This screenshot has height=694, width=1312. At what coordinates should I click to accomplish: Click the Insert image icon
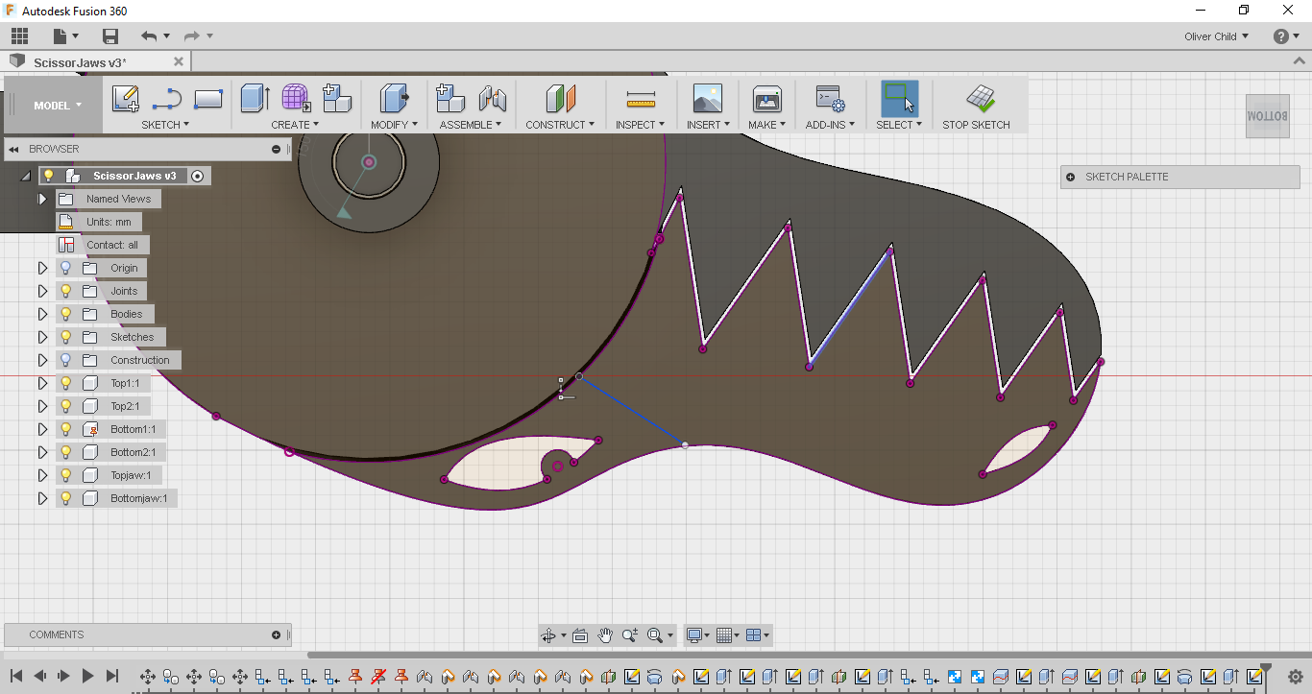click(x=707, y=99)
